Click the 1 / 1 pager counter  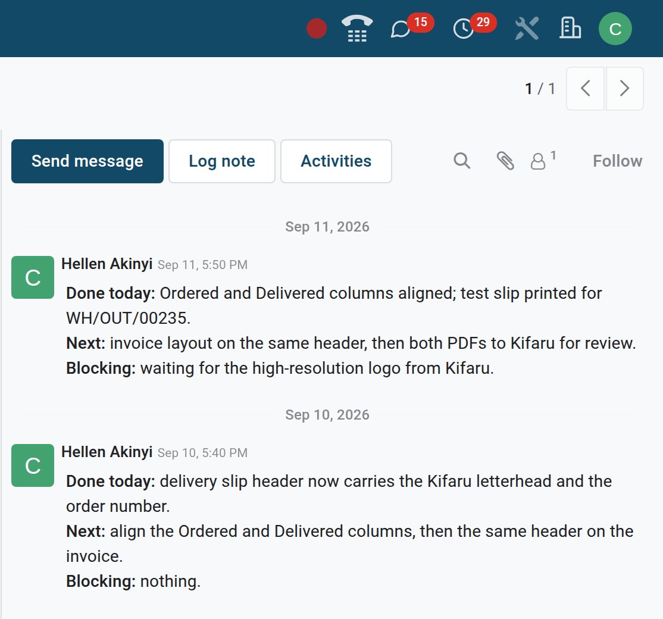(x=540, y=89)
